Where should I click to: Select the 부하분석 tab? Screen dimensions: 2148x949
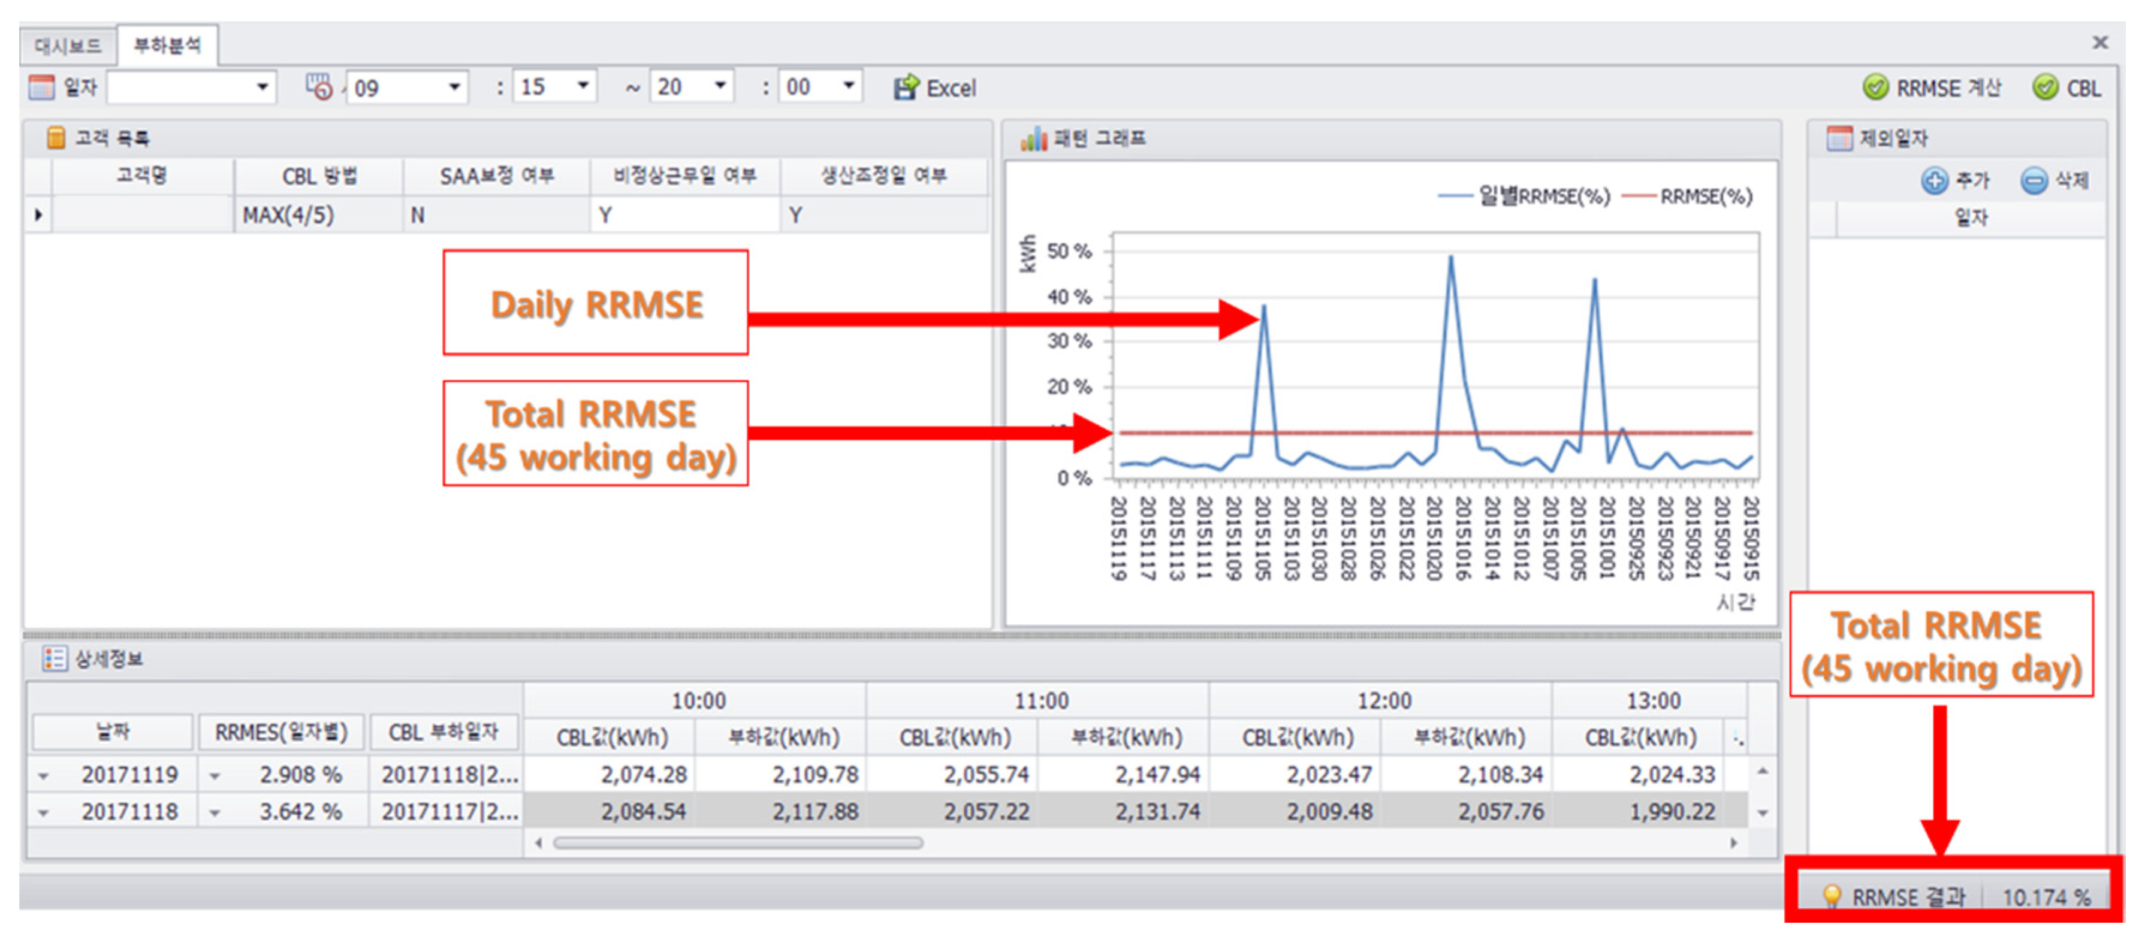[168, 44]
